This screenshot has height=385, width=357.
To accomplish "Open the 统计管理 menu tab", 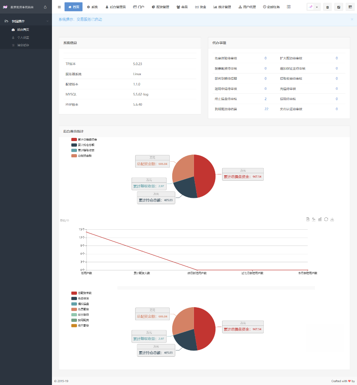I will tap(222, 7).
